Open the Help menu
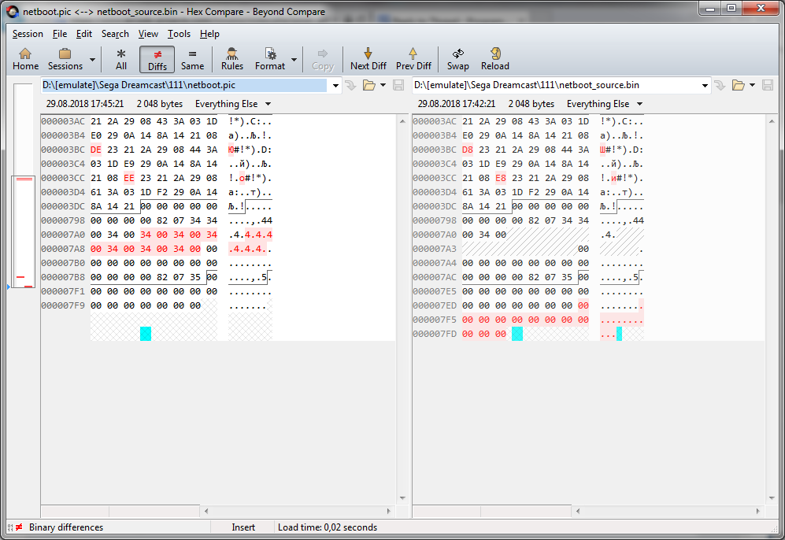This screenshot has width=785, height=540. tap(209, 34)
